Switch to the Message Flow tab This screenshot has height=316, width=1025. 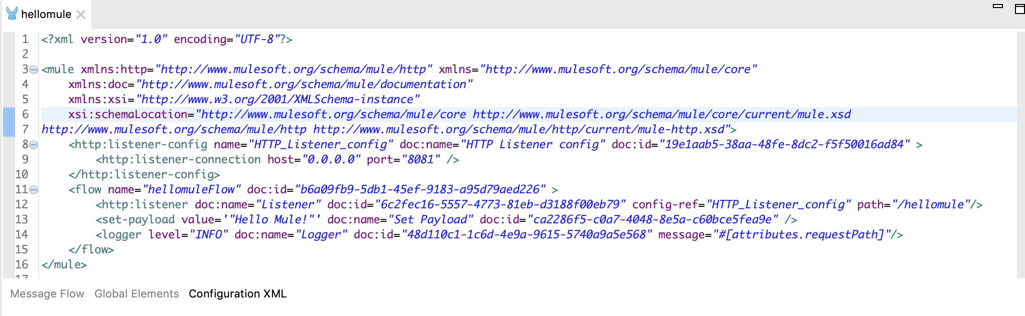pyautogui.click(x=47, y=294)
